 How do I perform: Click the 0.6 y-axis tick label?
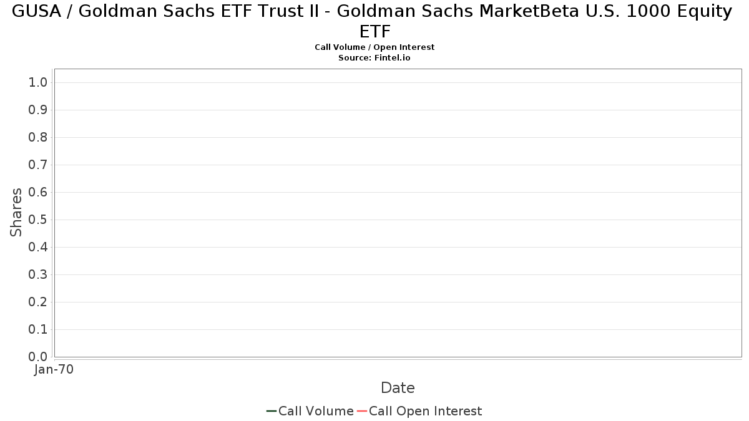[38, 192]
